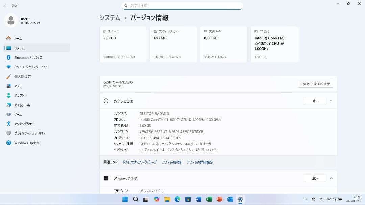Collapse the デバイスの仕様 section
The image size is (365, 205).
coord(331,100)
